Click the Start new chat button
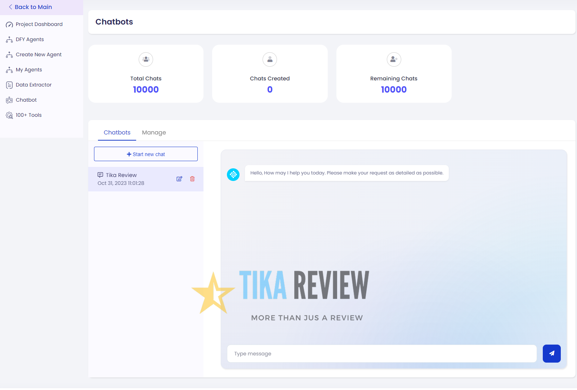The width and height of the screenshot is (577, 390). [146, 154]
